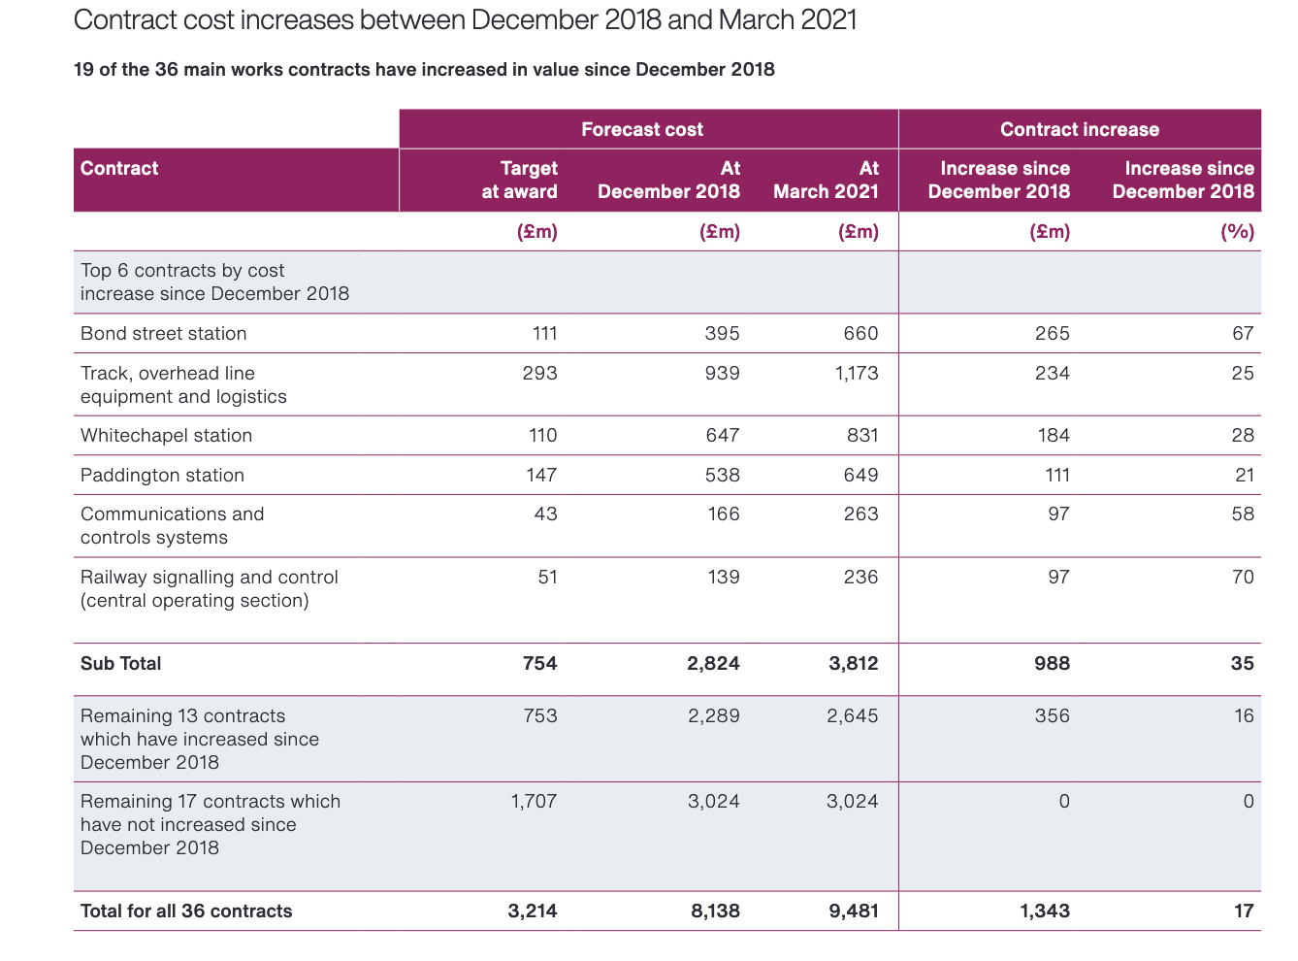Image resolution: width=1298 pixels, height=961 pixels.
Task: Click Railway signalling value 236
Action: [860, 577]
